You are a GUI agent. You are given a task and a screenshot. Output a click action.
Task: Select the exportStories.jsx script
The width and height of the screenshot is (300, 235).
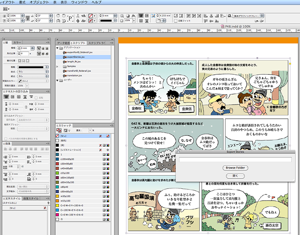point(83,57)
